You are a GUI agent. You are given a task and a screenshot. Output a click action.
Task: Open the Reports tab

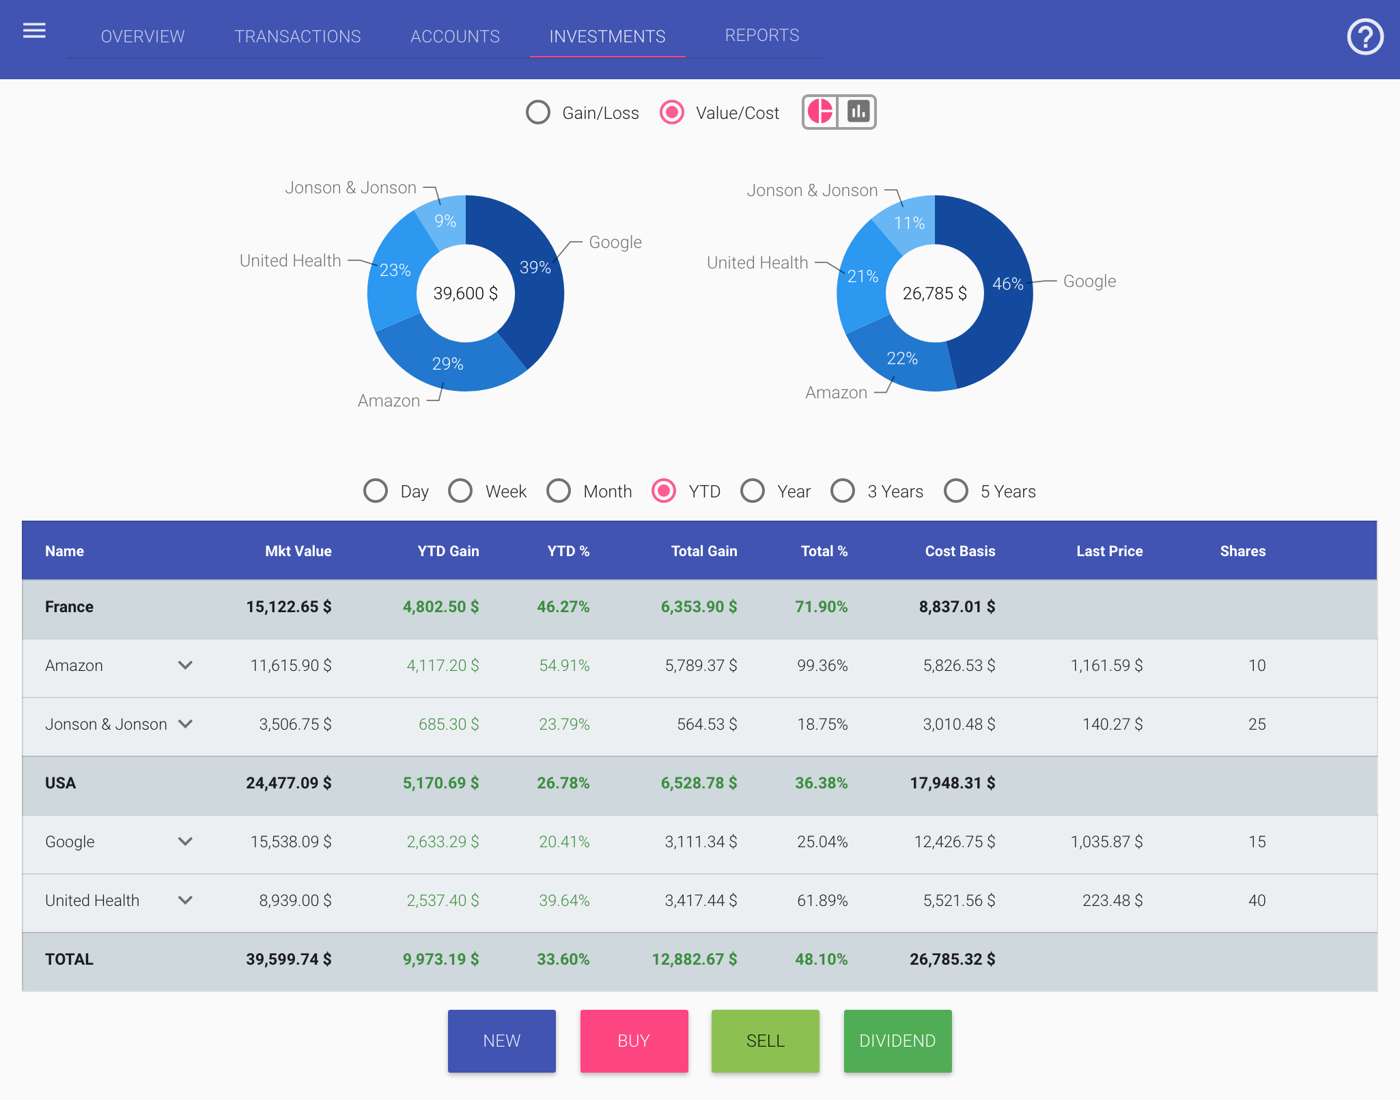[762, 35]
